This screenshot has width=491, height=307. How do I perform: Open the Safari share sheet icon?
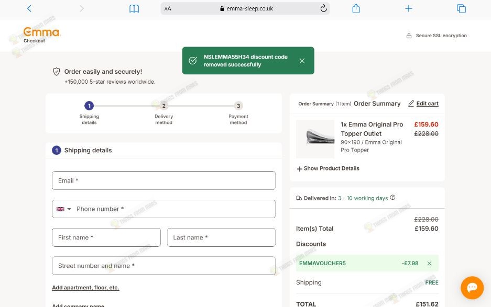[x=356, y=8]
